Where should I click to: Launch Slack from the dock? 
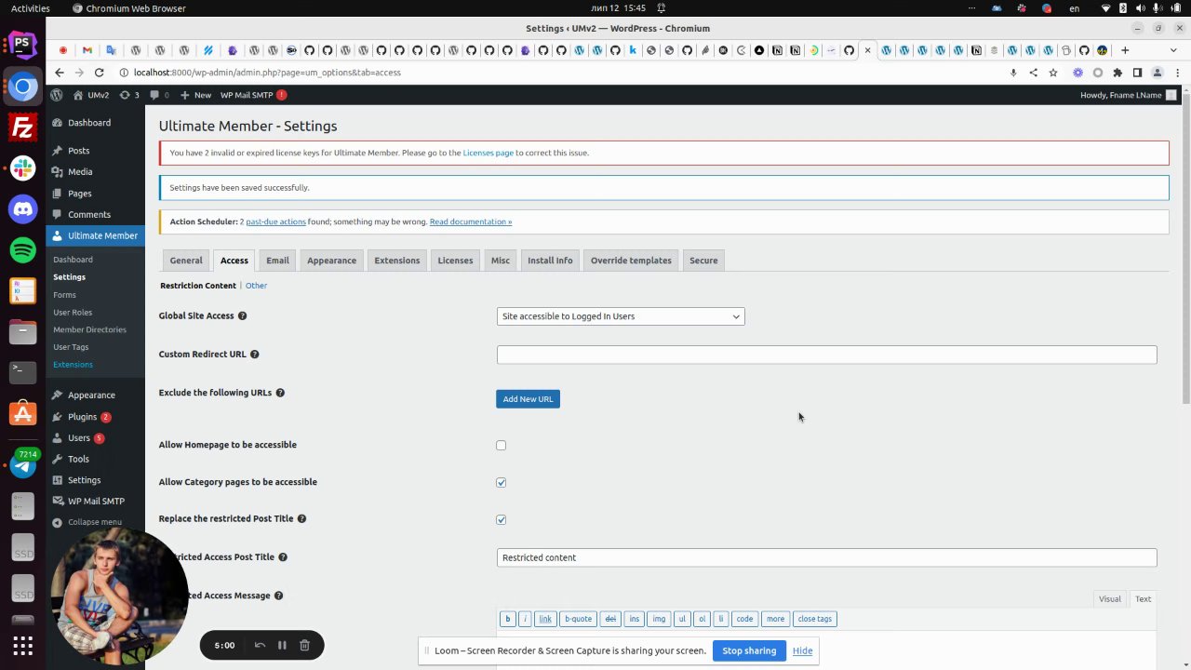(22, 168)
